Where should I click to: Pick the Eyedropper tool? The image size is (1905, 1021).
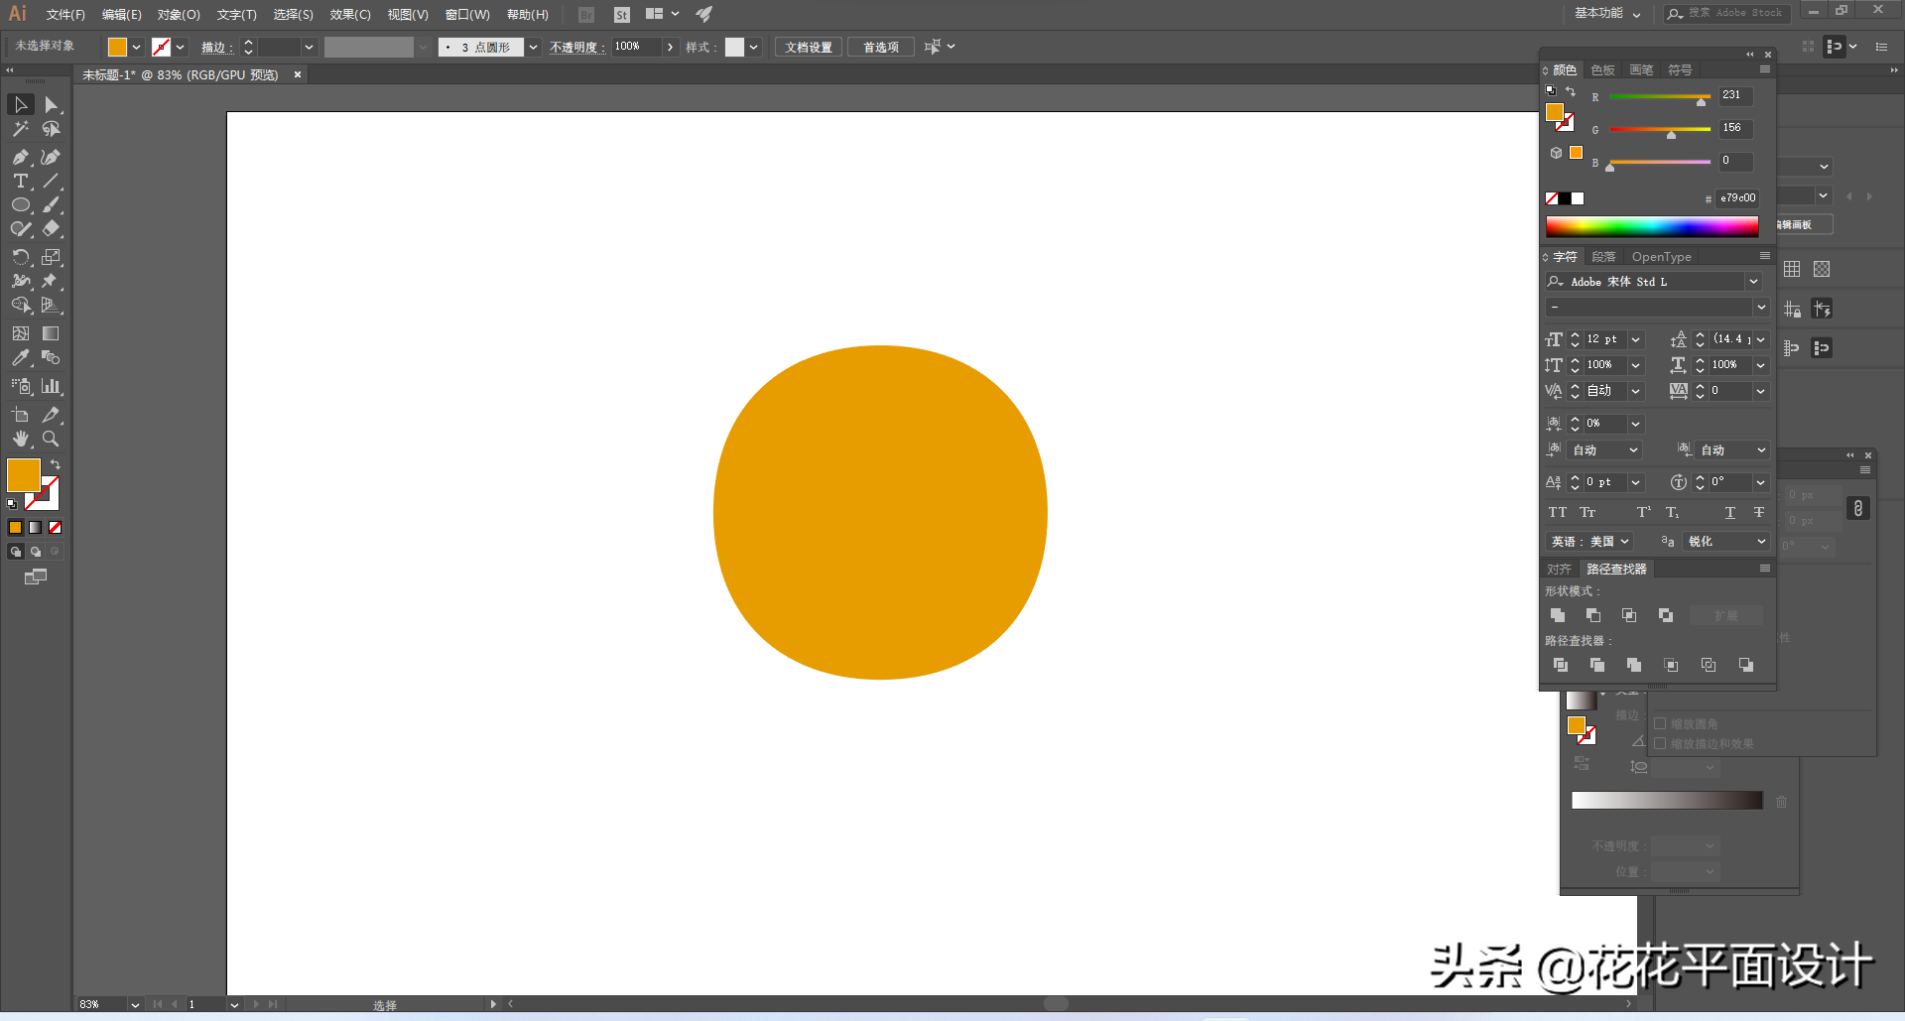coord(21,358)
